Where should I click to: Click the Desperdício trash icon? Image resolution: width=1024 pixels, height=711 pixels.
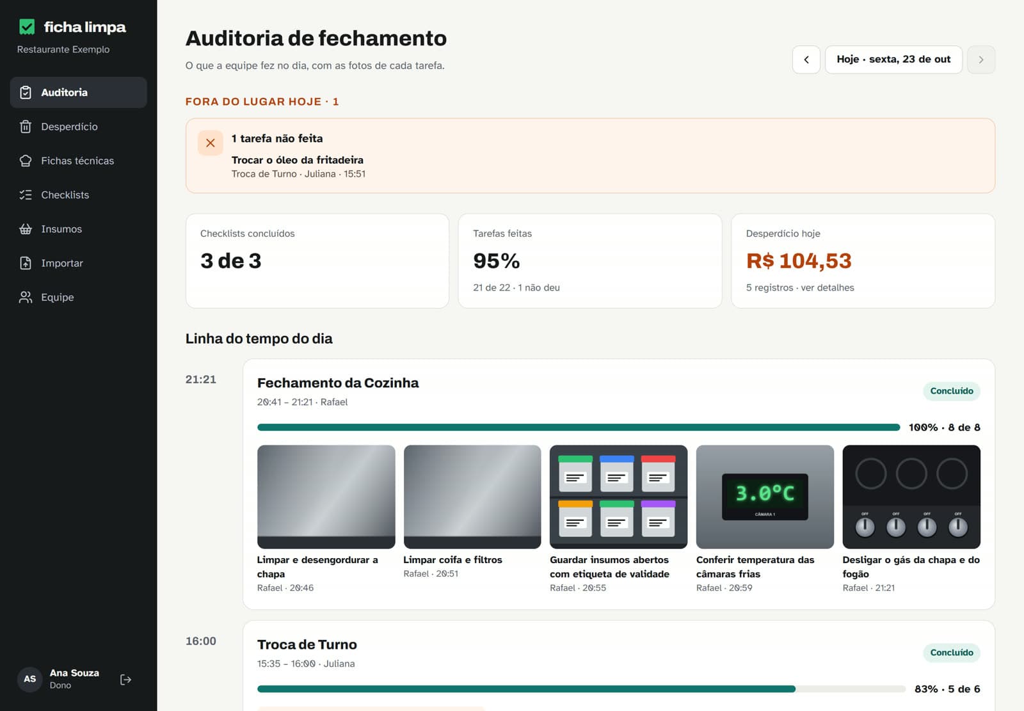[26, 127]
